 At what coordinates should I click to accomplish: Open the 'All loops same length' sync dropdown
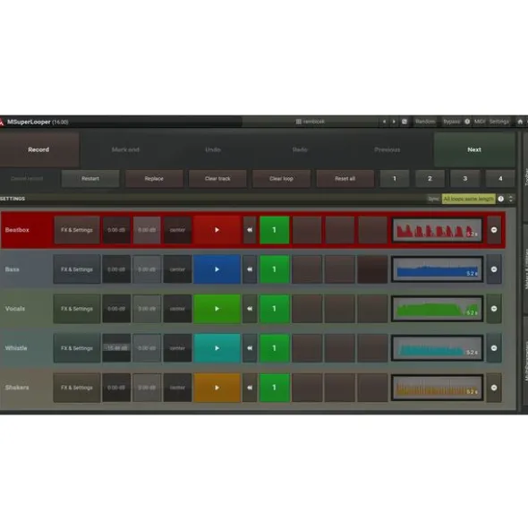pyautogui.click(x=468, y=199)
